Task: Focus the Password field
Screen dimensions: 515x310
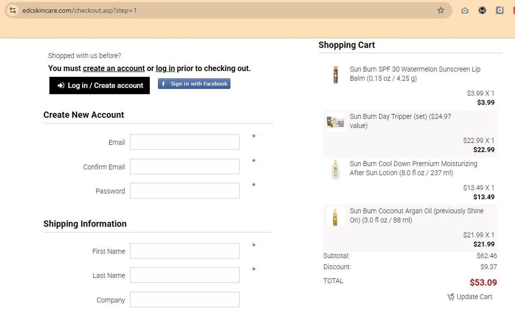Action: (185, 191)
